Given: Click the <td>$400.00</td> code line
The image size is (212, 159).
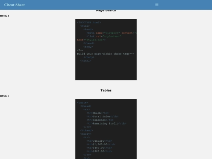Looking at the screenshot, I should click(x=99, y=148).
